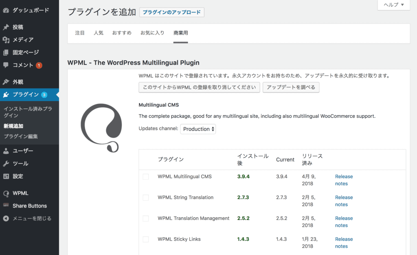Click the WPML String Translation plugin name

coord(185,197)
